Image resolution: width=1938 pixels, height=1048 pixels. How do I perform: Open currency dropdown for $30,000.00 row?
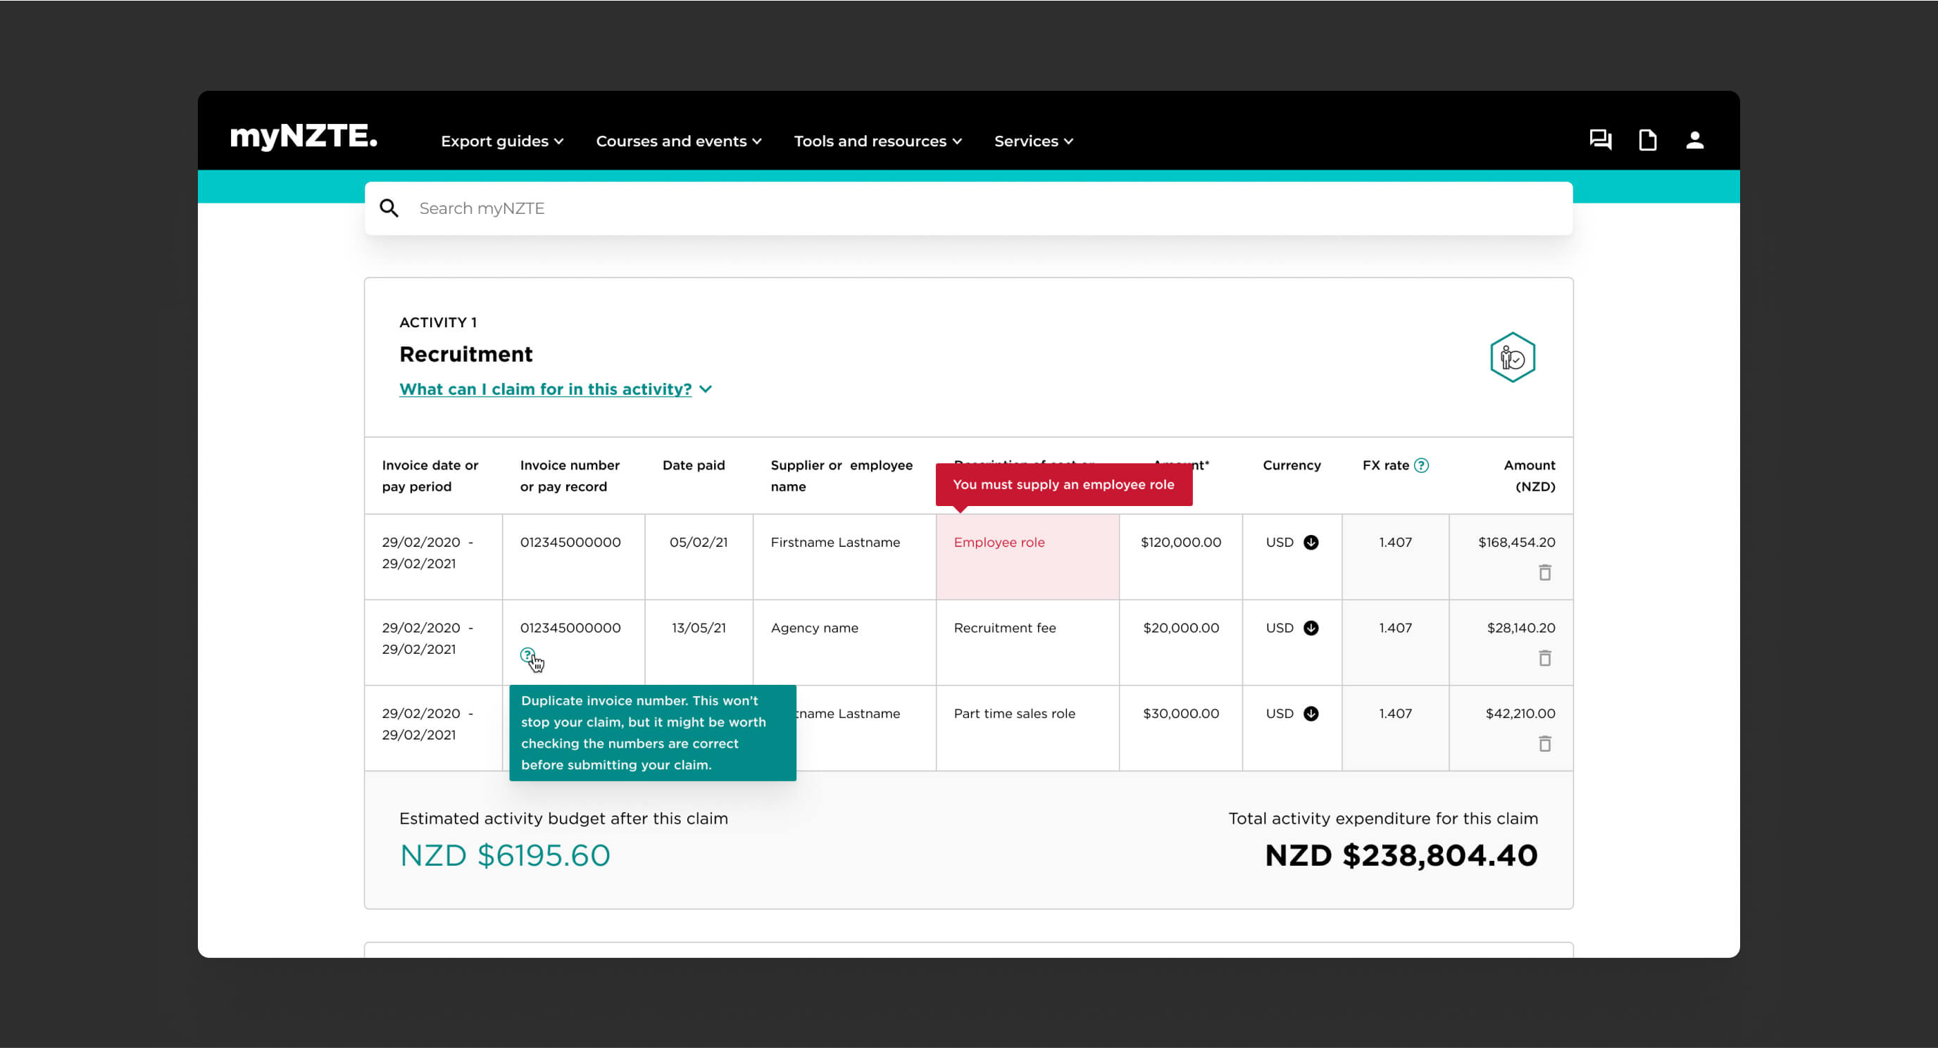coord(1311,714)
